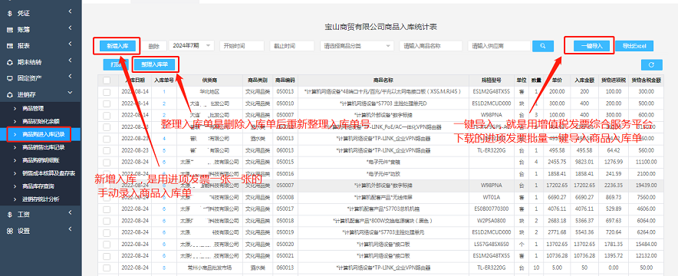
Task: Tick checkbox for row with code 050017
Action: click(107, 209)
